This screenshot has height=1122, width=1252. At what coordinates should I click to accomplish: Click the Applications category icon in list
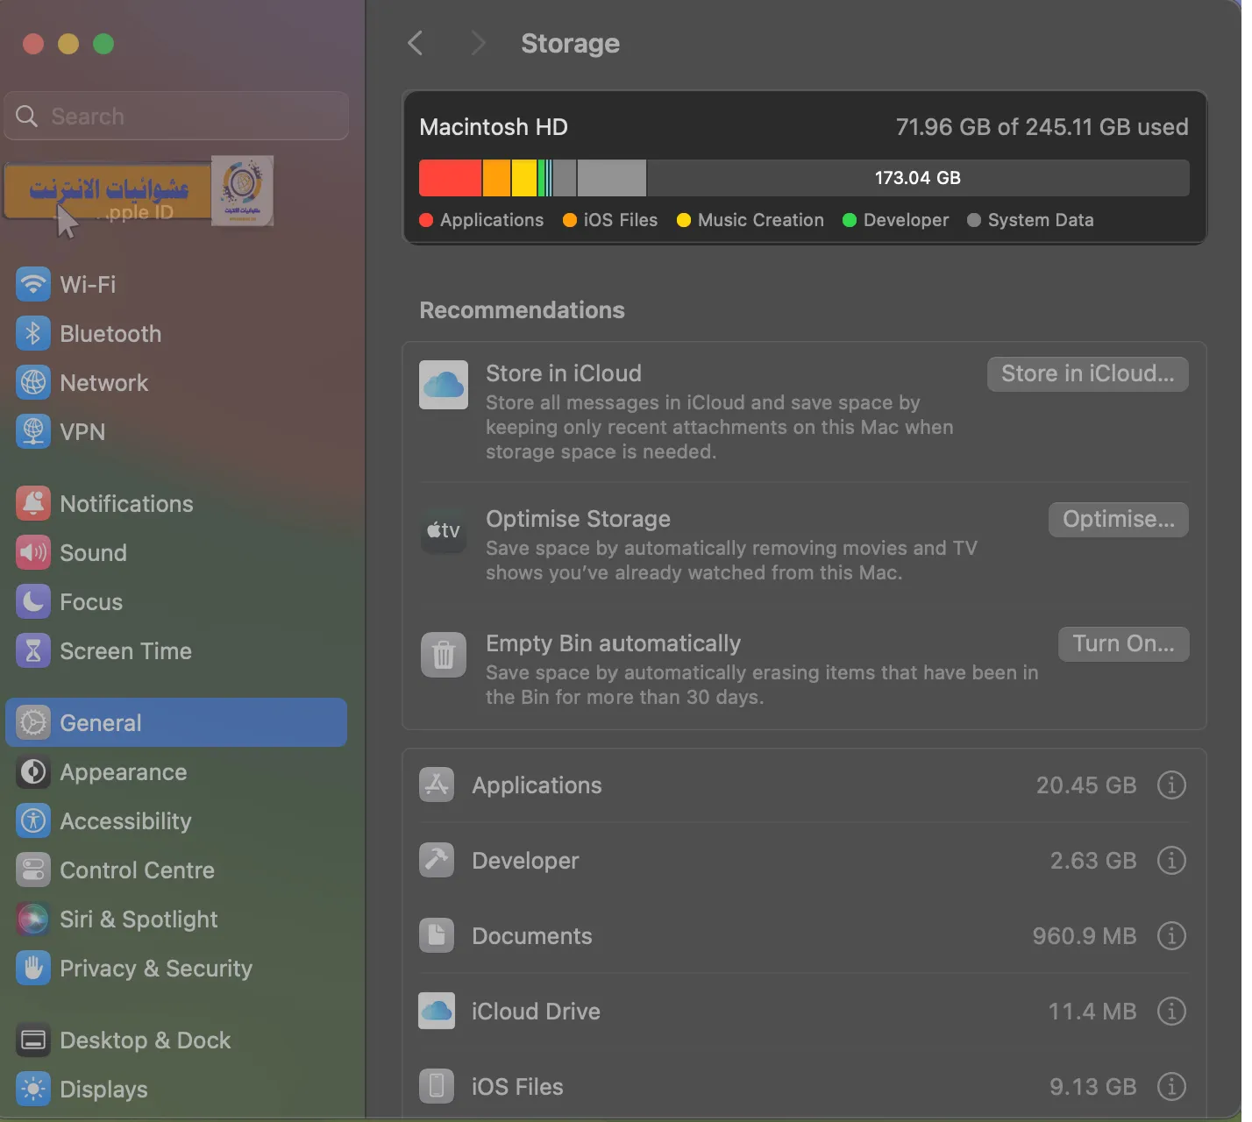tap(437, 785)
